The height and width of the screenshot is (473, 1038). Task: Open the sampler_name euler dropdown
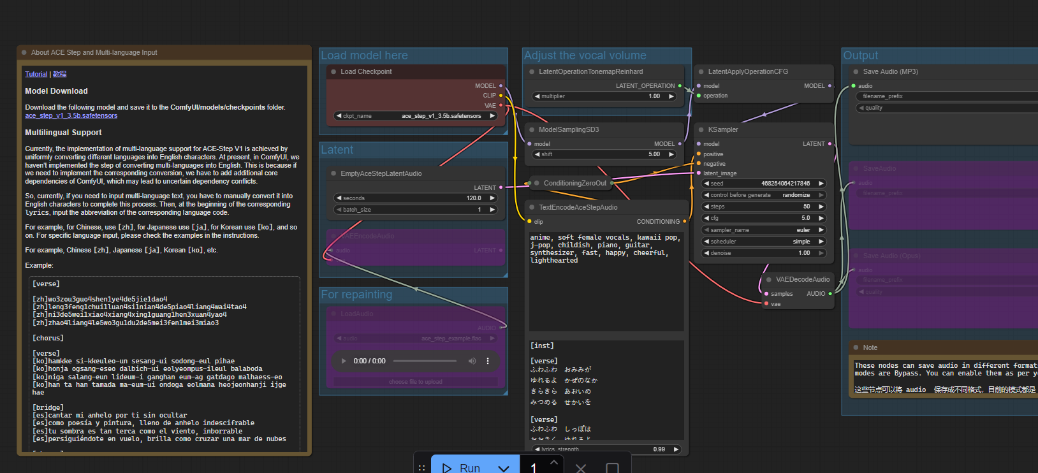coord(764,230)
